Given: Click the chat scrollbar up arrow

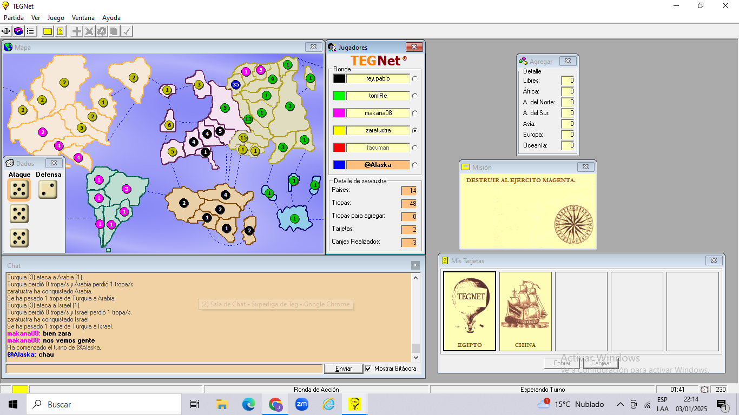Looking at the screenshot, I should (x=416, y=278).
